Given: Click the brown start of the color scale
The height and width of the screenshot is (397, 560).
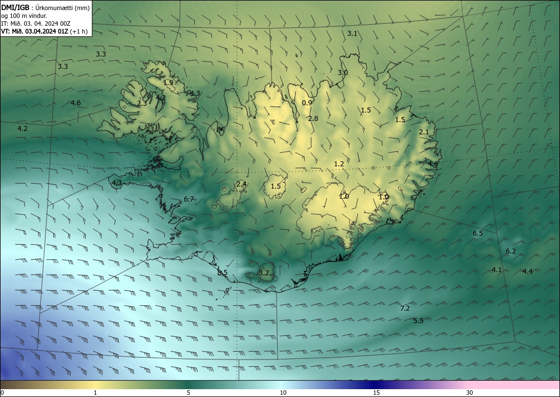Looking at the screenshot, I should [15, 385].
